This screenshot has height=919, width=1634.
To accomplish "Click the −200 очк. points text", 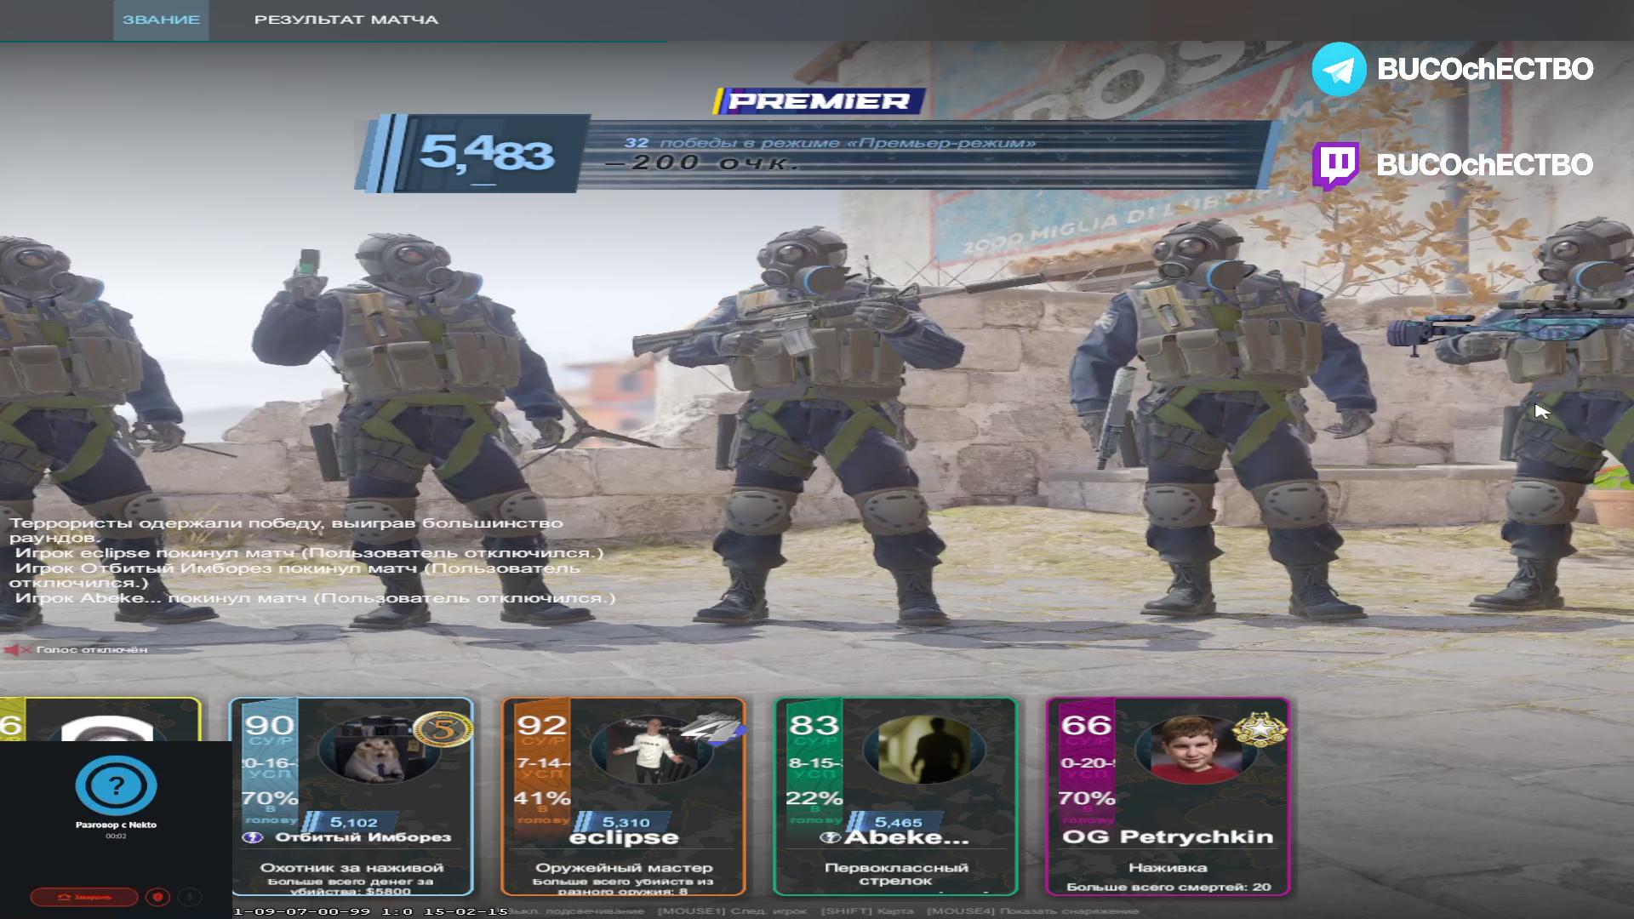I will coord(703,163).
